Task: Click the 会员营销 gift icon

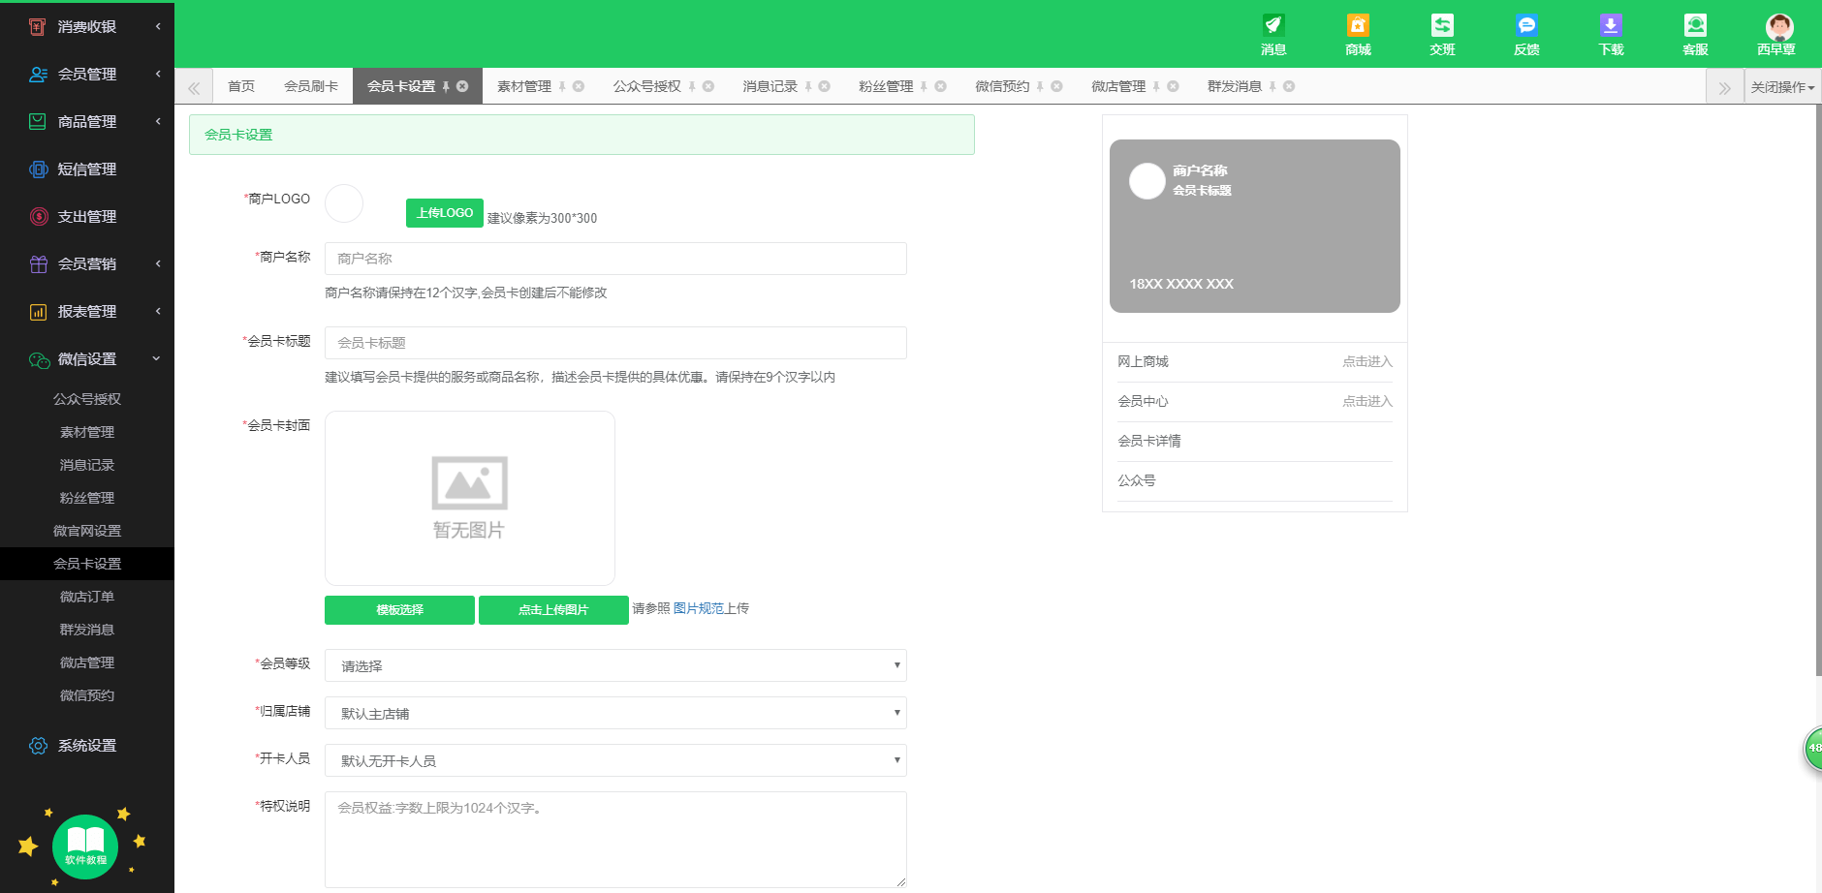Action: click(x=38, y=263)
